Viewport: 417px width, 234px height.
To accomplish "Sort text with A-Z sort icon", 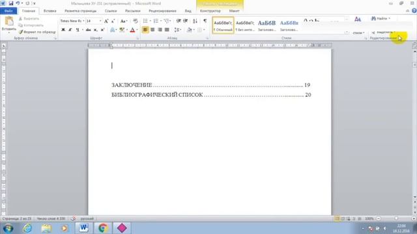I will (195, 21).
